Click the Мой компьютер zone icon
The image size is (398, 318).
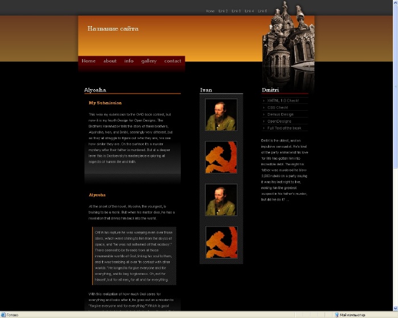pos(337,315)
